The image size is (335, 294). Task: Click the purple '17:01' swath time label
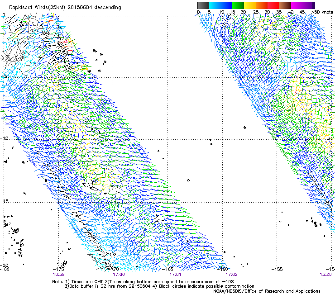[175, 275]
